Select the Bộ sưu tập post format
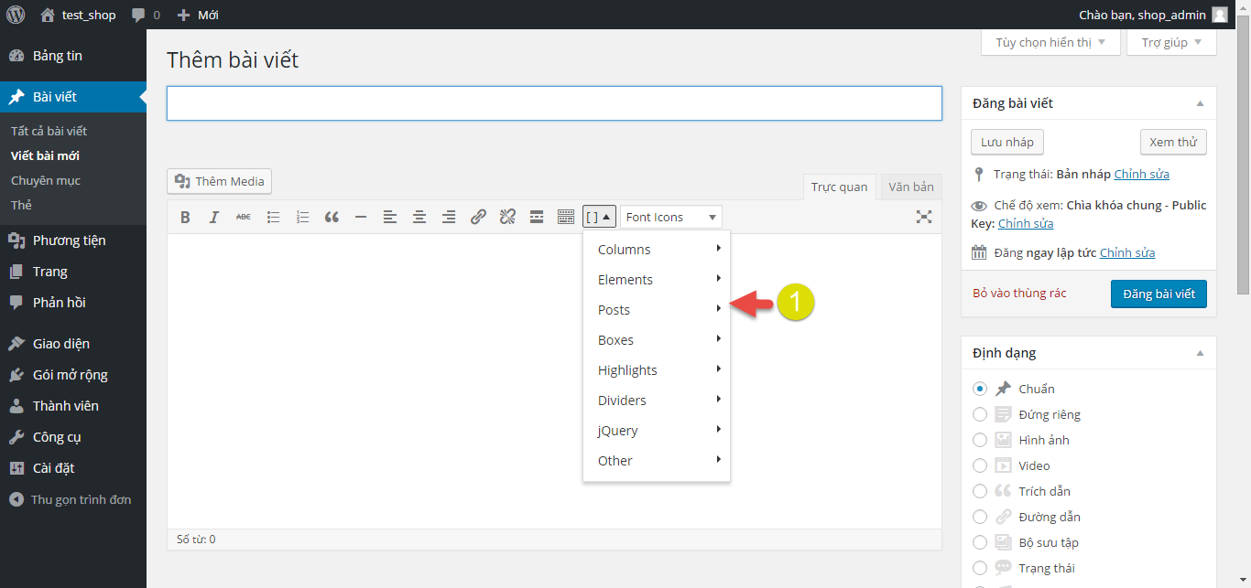 [980, 542]
